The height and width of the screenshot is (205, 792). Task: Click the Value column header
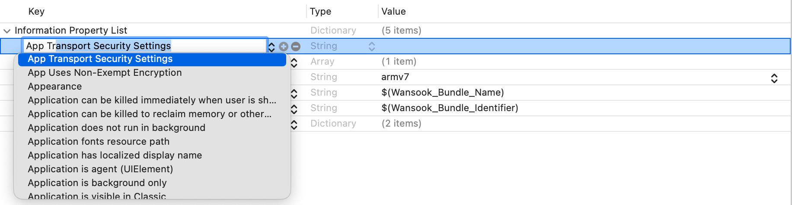(393, 12)
